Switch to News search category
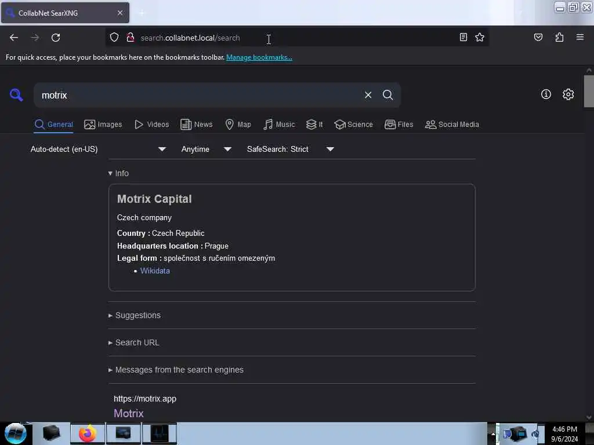 [196, 125]
